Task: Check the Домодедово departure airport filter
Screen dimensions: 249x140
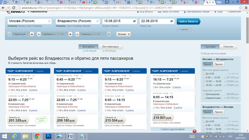Action: [204, 94]
